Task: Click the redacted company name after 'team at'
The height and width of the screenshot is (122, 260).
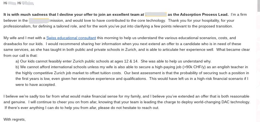Action: point(156,14)
